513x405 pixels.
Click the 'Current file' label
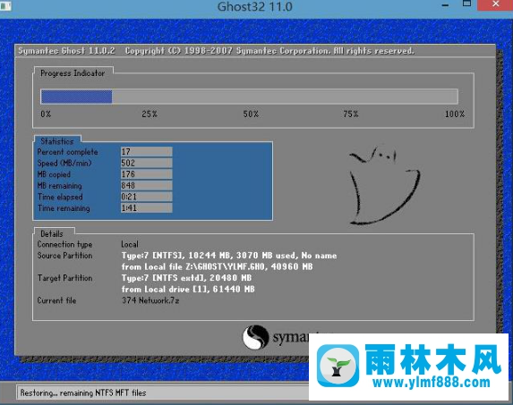coord(56,300)
